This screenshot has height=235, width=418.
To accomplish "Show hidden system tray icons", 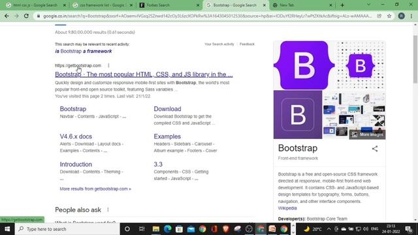I will [329, 229].
